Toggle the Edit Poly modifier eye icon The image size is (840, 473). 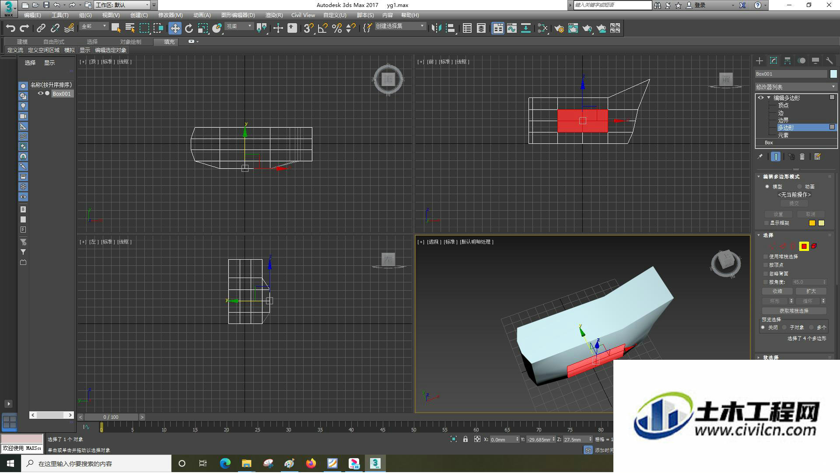(761, 97)
